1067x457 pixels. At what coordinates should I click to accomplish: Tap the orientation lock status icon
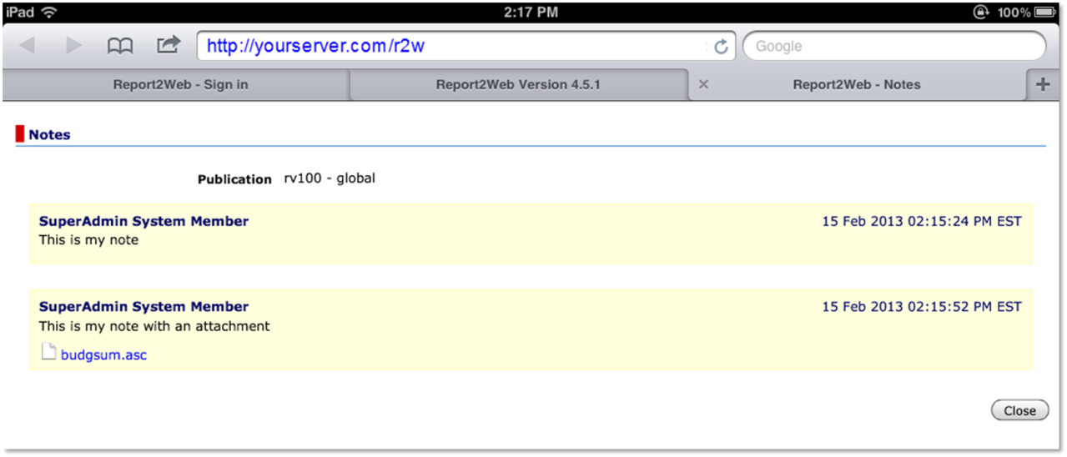click(980, 13)
